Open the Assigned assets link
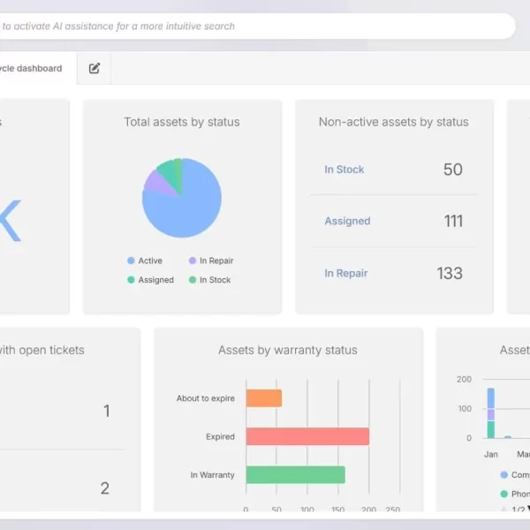530x530 pixels. pos(347,221)
